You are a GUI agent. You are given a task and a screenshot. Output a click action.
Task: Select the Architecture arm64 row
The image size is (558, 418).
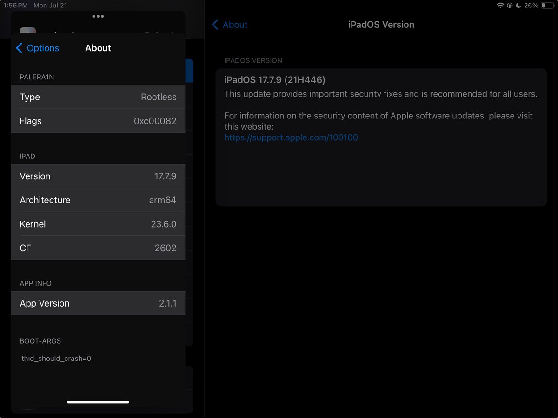tap(98, 200)
